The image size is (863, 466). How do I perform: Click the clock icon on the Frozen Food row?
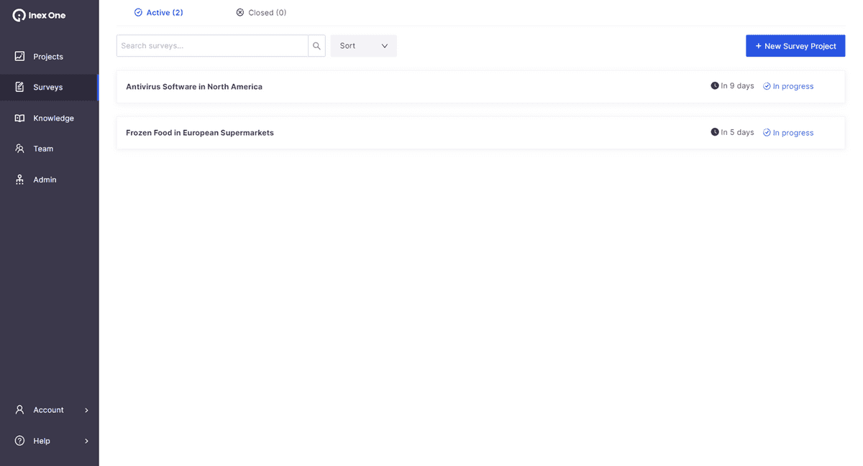click(713, 132)
